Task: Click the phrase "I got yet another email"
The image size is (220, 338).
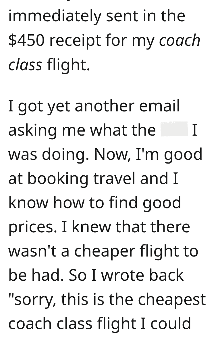Action: pyautogui.click(x=94, y=107)
